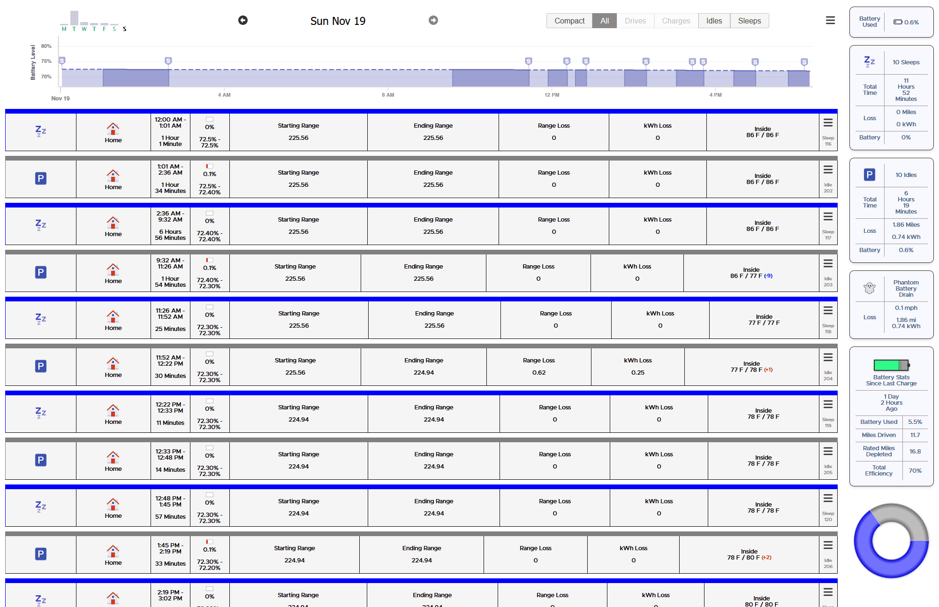This screenshot has height=607, width=939.
Task: Select the Idles filter tab
Action: (714, 21)
